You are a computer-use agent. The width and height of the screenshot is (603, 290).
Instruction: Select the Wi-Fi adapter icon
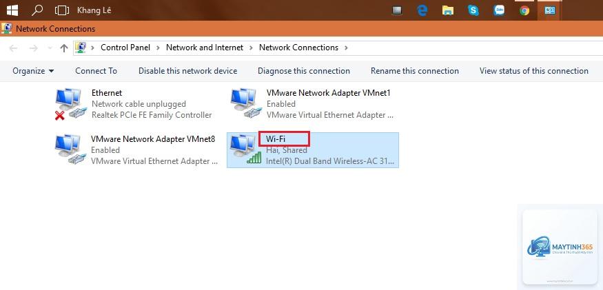pos(245,149)
